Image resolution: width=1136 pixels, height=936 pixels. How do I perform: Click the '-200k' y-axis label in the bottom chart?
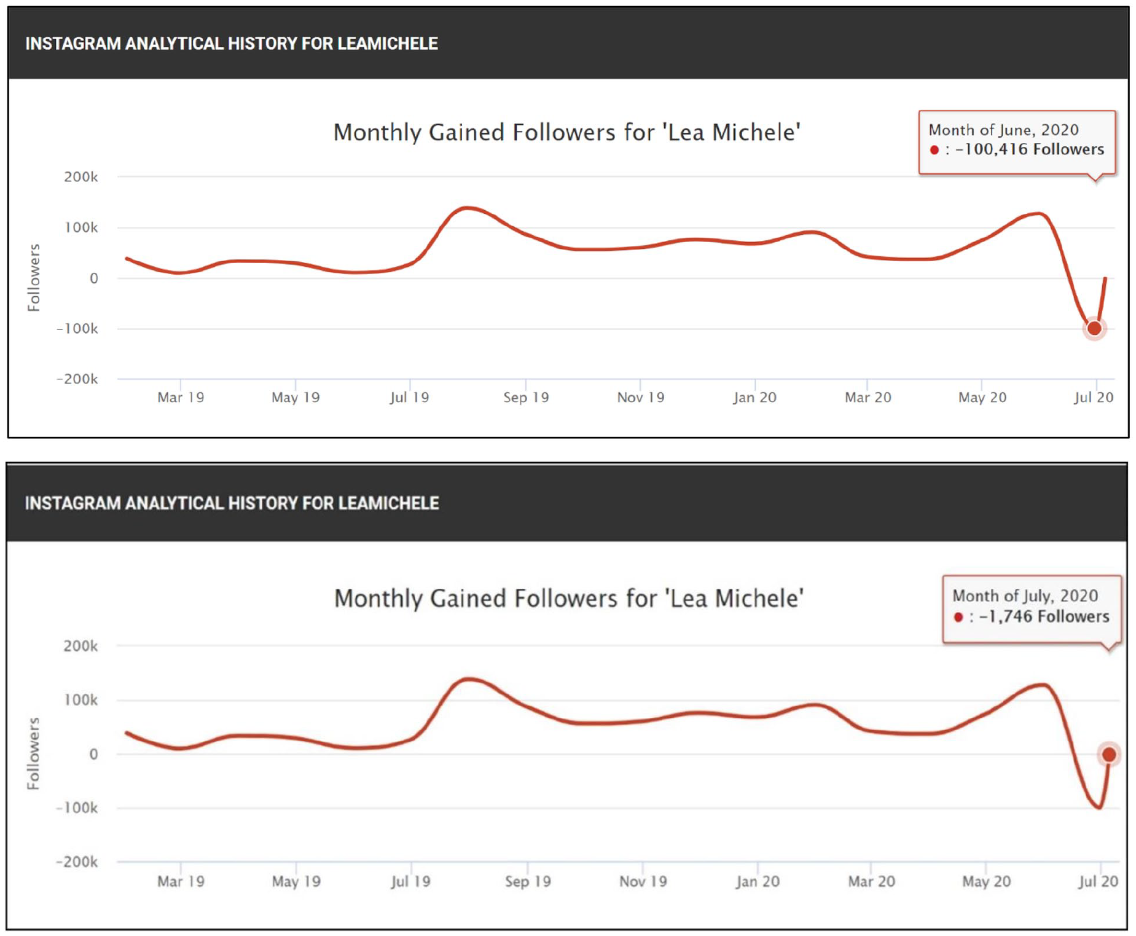tap(77, 862)
